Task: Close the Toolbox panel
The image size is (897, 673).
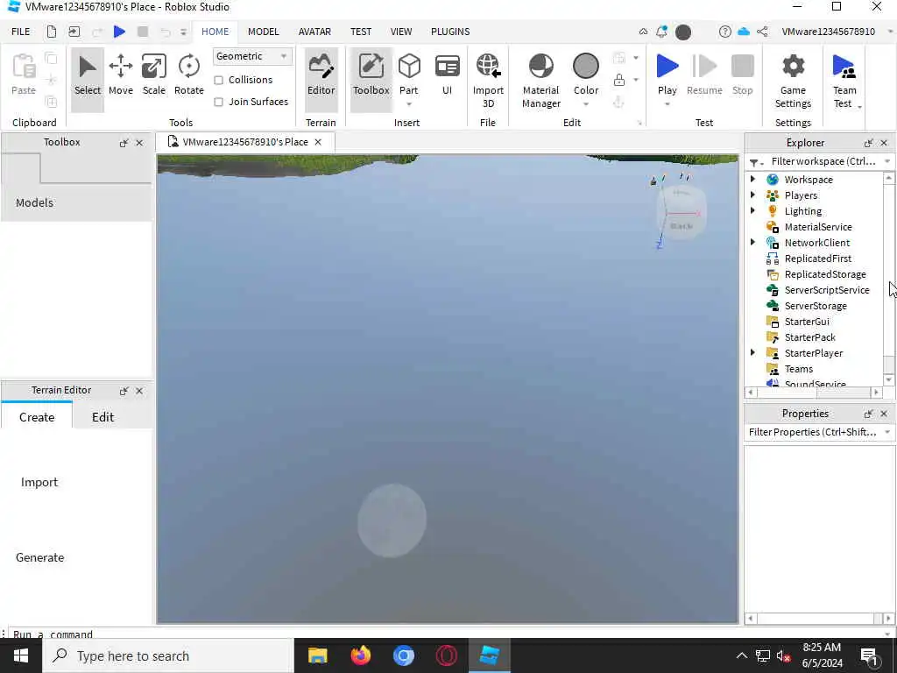Action: (x=139, y=143)
